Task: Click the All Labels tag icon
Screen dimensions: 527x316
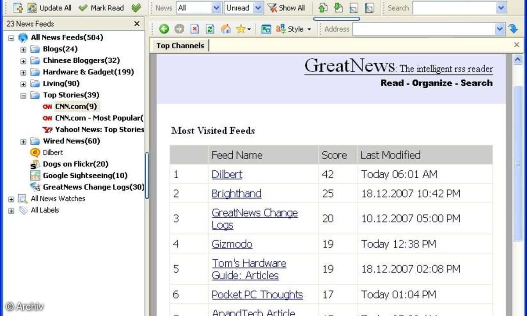Action: pos(23,210)
